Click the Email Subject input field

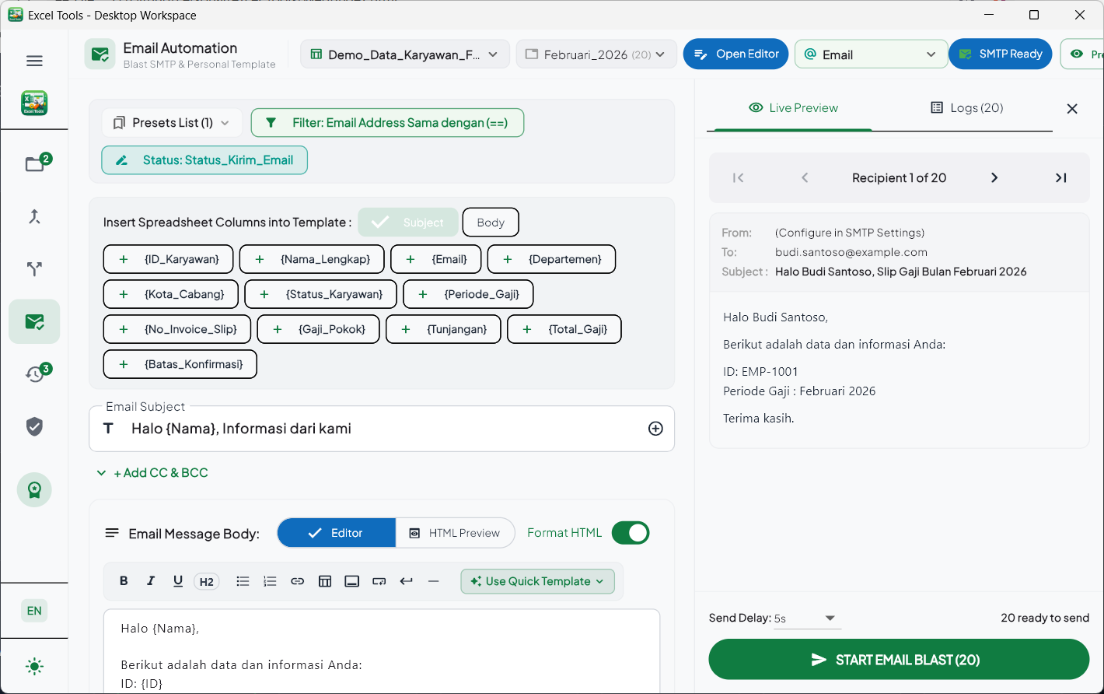pos(382,429)
